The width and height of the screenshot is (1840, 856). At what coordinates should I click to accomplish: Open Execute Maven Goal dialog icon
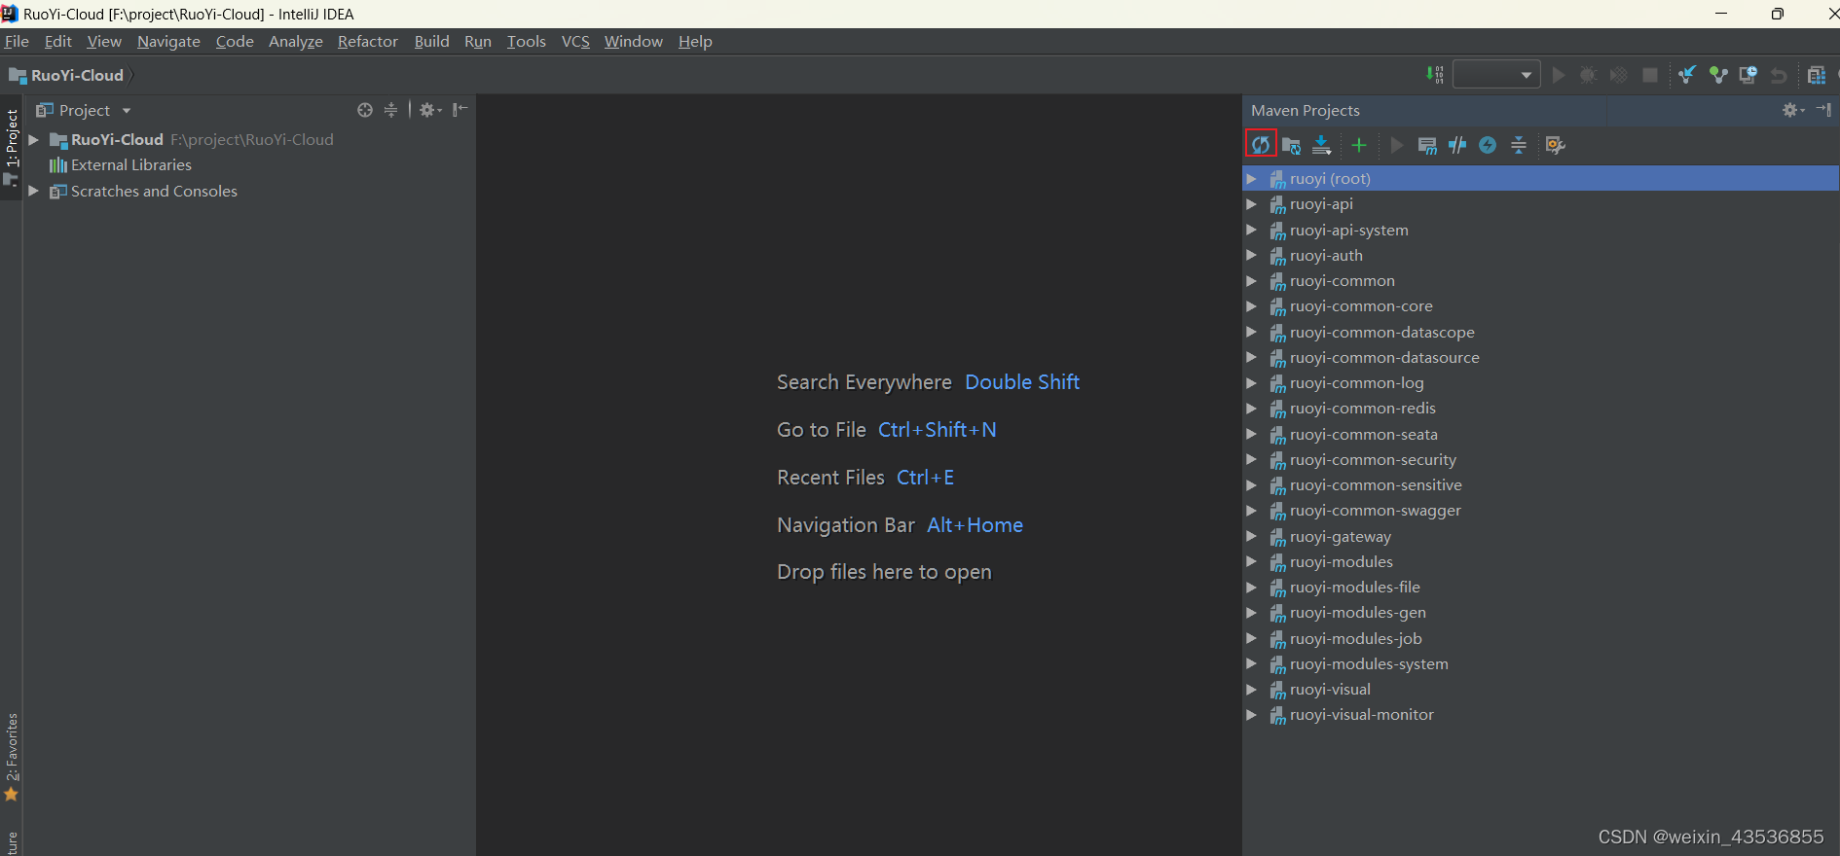(x=1427, y=145)
